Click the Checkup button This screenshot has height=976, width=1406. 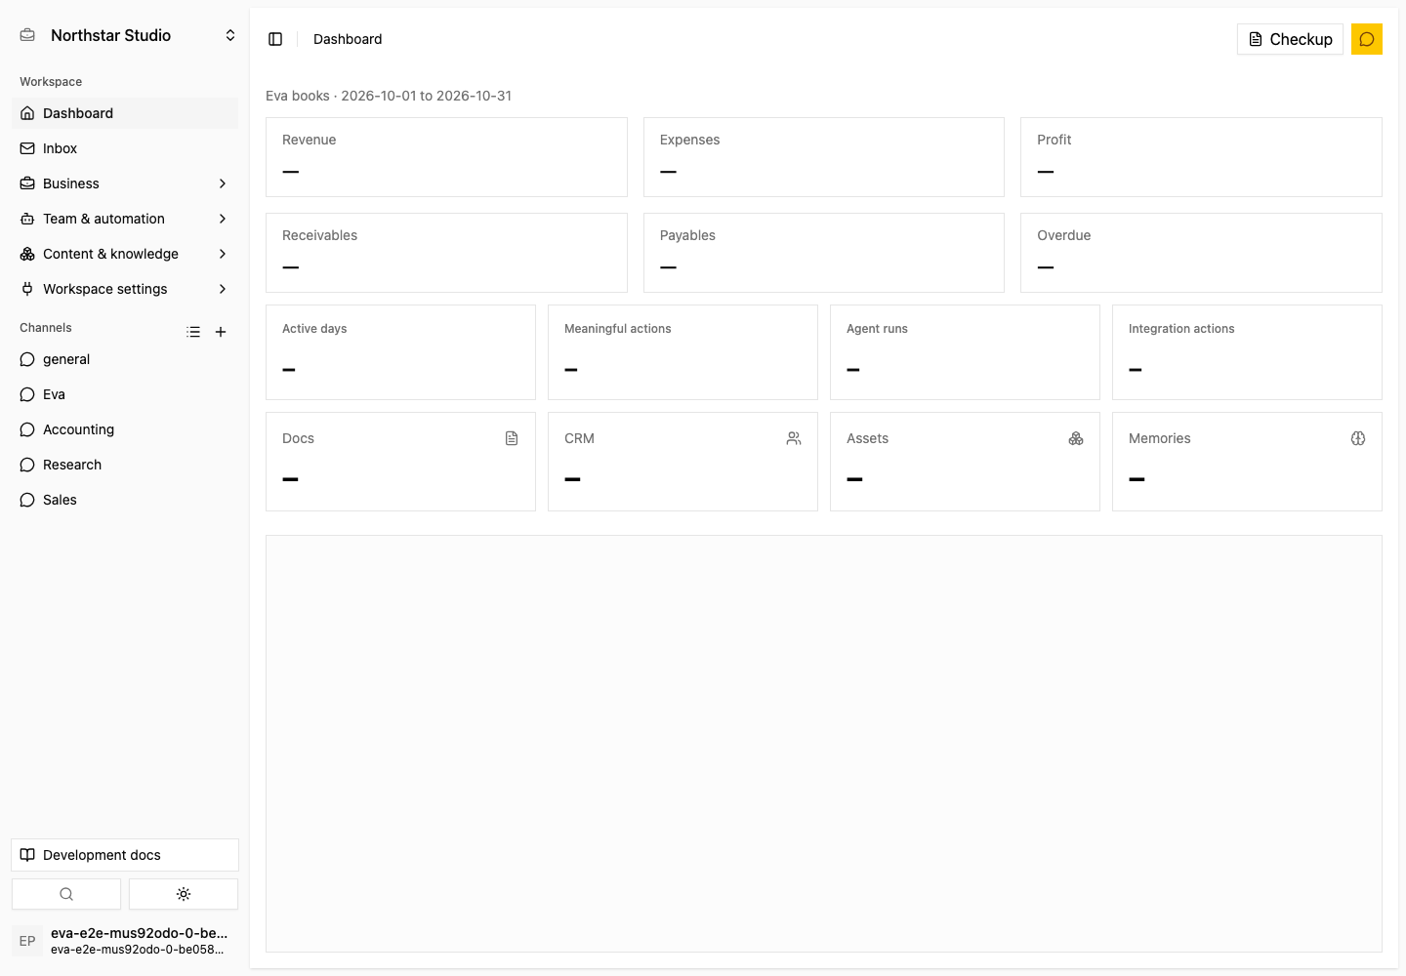(x=1290, y=39)
